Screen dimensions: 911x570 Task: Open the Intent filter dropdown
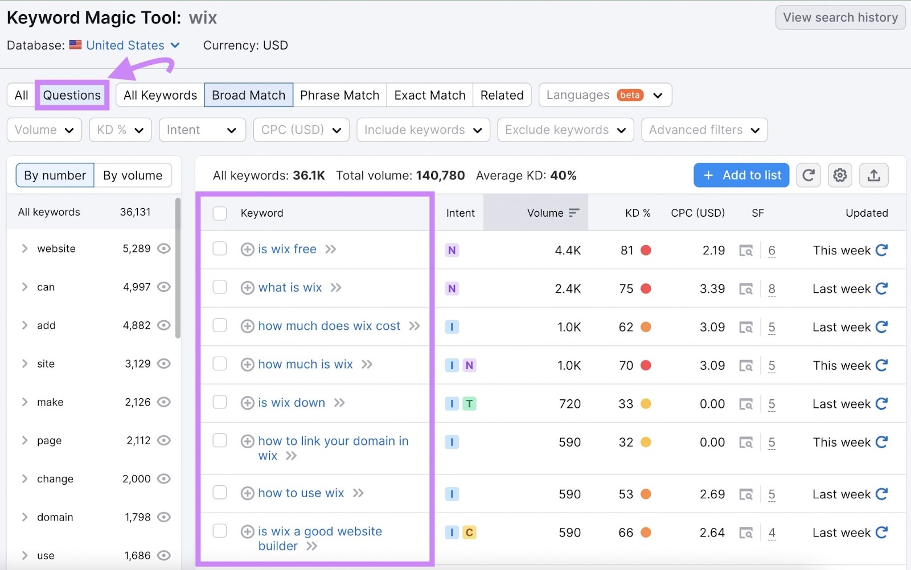pos(202,130)
